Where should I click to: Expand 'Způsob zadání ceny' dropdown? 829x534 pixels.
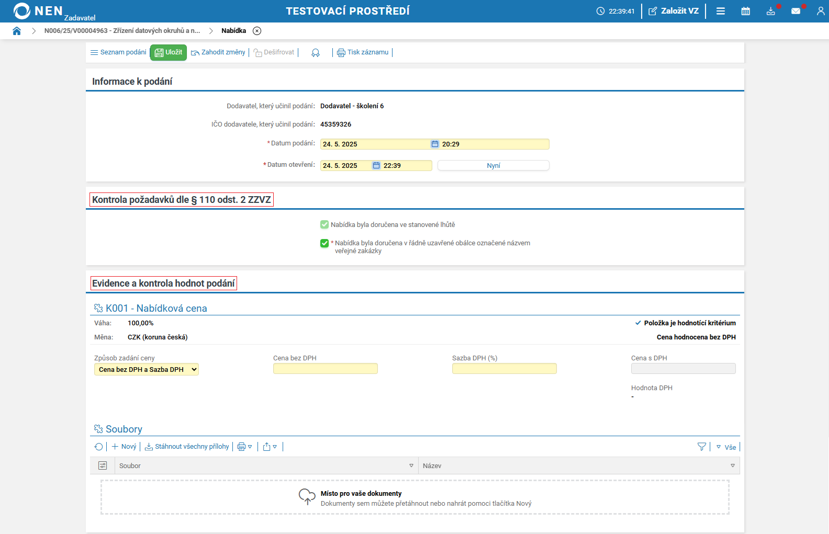pos(147,370)
